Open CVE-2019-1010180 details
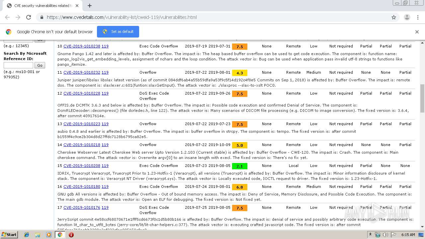Viewport: 425px width, 239px height. click(x=82, y=187)
